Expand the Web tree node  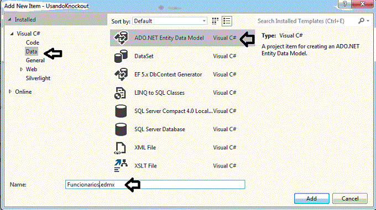(21, 69)
